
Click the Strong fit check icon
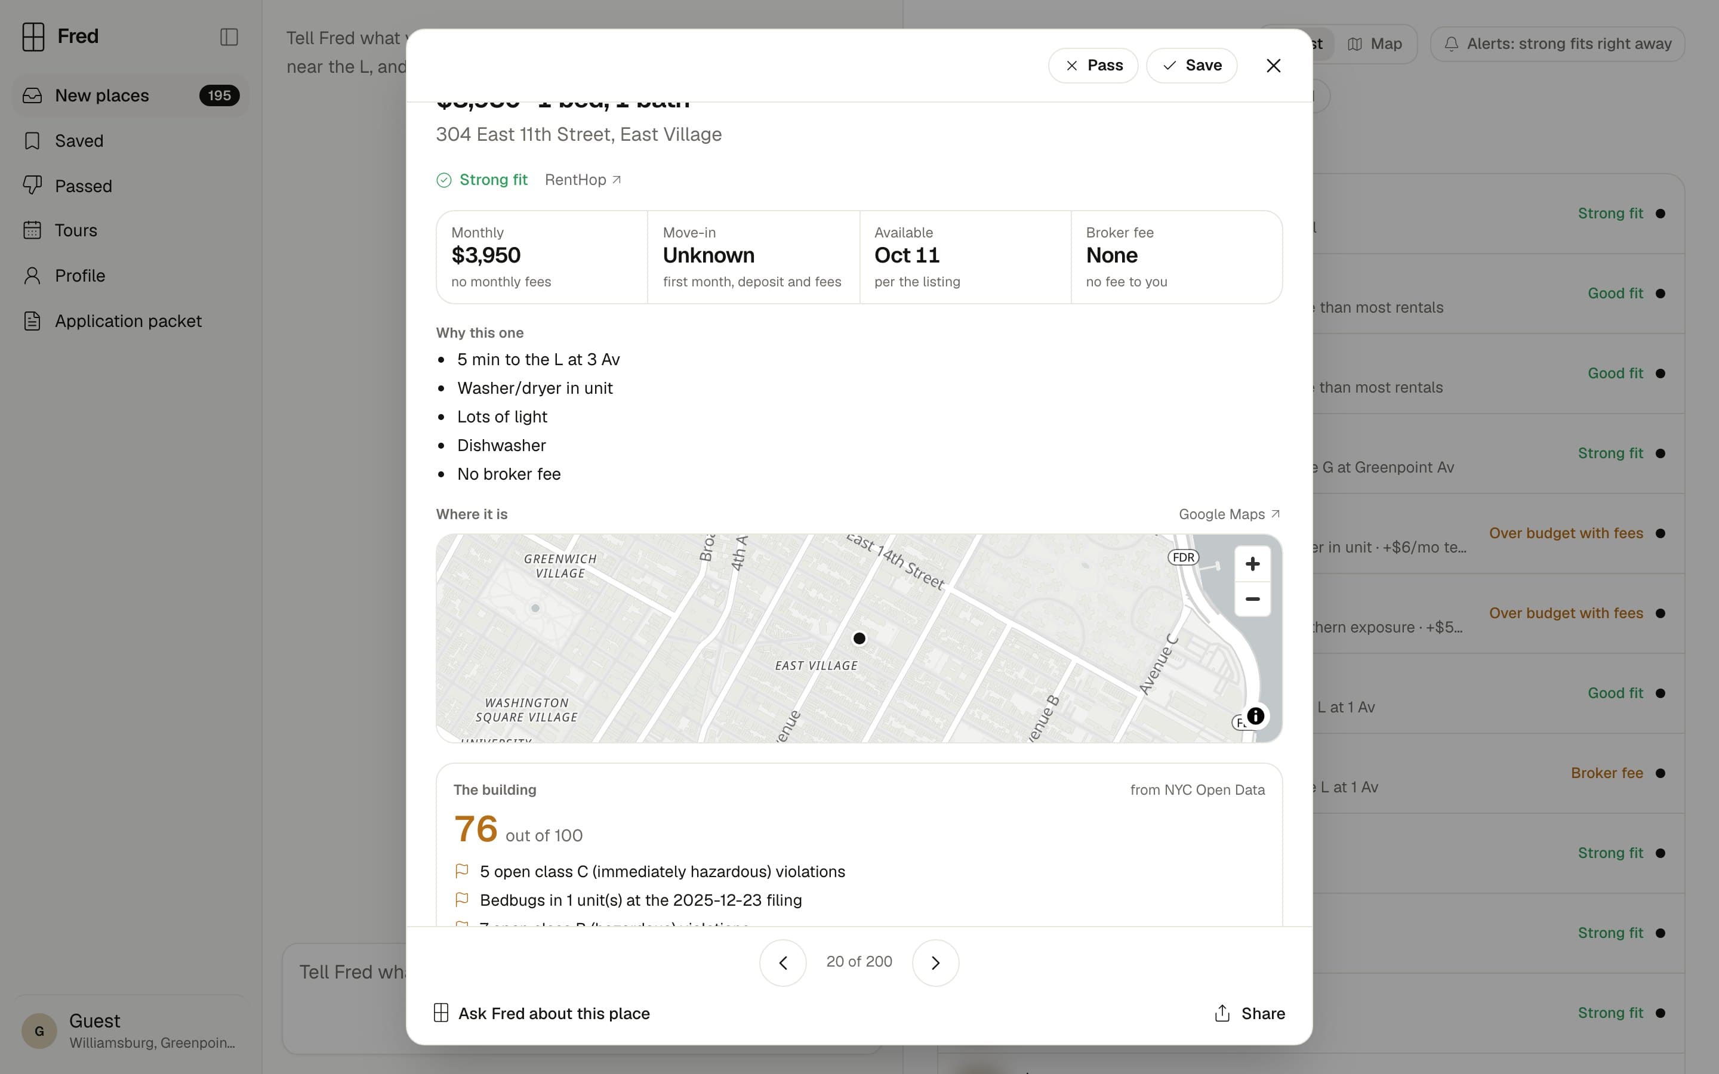[444, 180]
